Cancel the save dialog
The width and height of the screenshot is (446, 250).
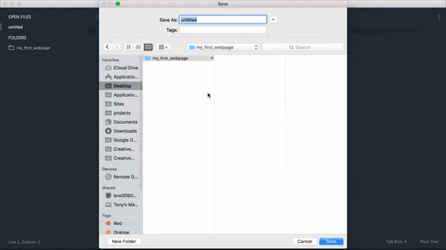305,242
